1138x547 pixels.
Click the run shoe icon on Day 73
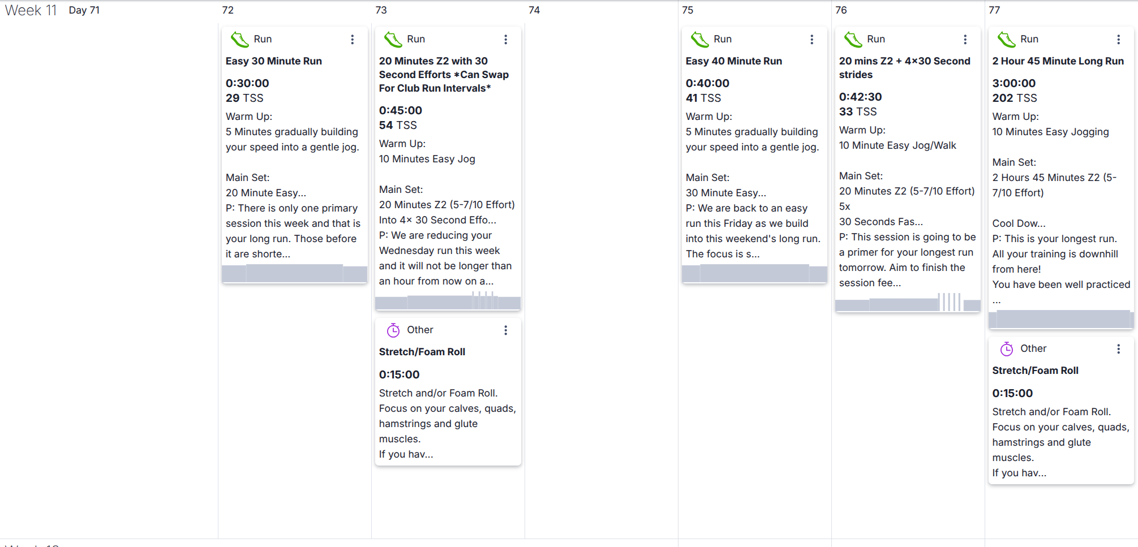393,40
